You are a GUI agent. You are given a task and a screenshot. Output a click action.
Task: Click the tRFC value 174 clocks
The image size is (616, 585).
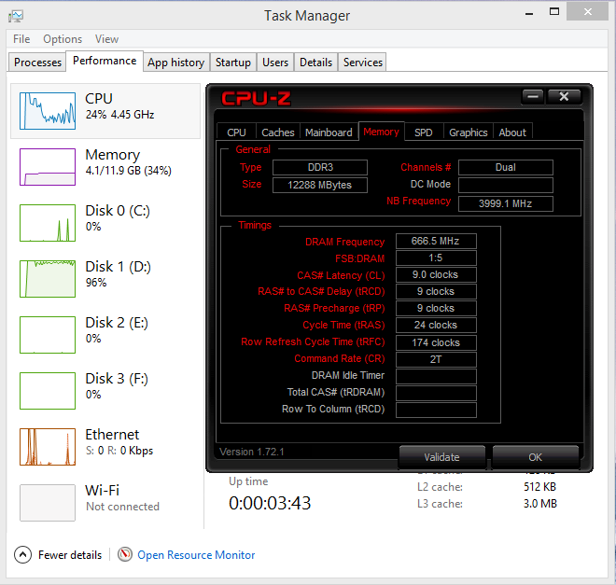pos(436,342)
